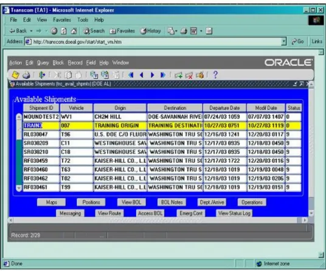Screen dimensions: 326x271
Task: Open the Oracle Record menu
Action: (x=75, y=63)
